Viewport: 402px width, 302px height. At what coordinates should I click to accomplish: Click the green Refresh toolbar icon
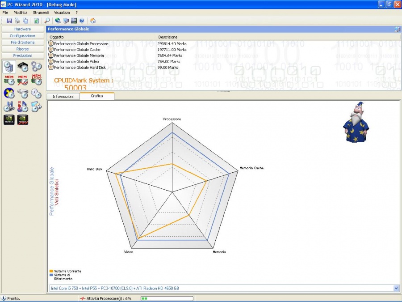[x=36, y=21]
